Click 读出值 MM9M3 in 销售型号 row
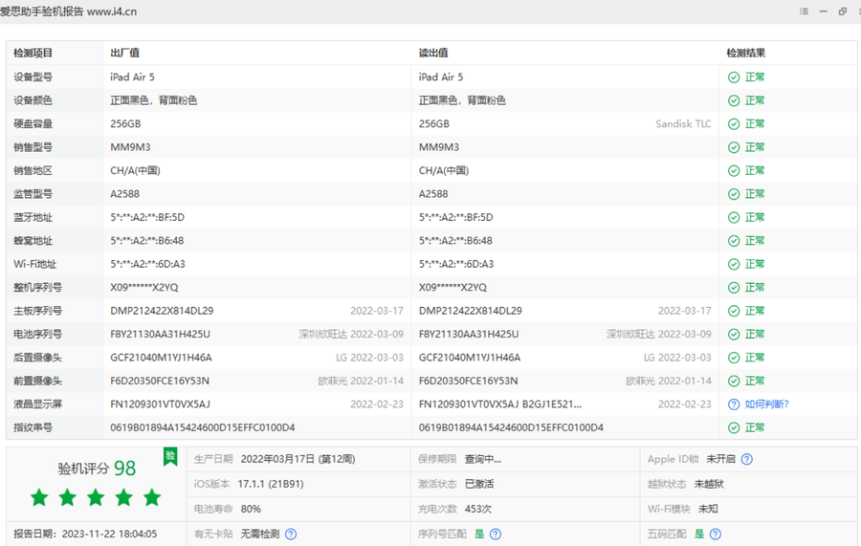 pos(439,147)
